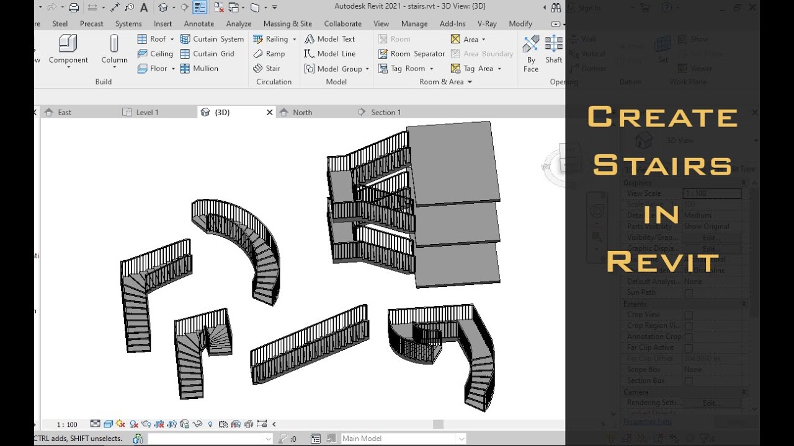Image resolution: width=794 pixels, height=446 pixels.
Task: Toggle the Crop View checkbox
Action: [x=688, y=315]
